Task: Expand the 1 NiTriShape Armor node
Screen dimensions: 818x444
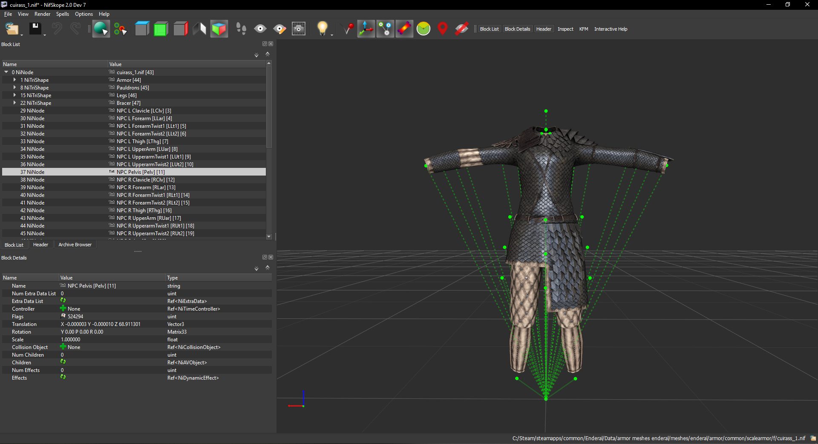Action: (x=14, y=80)
